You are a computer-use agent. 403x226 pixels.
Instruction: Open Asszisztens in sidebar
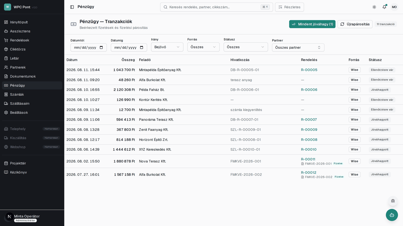(32, 31)
